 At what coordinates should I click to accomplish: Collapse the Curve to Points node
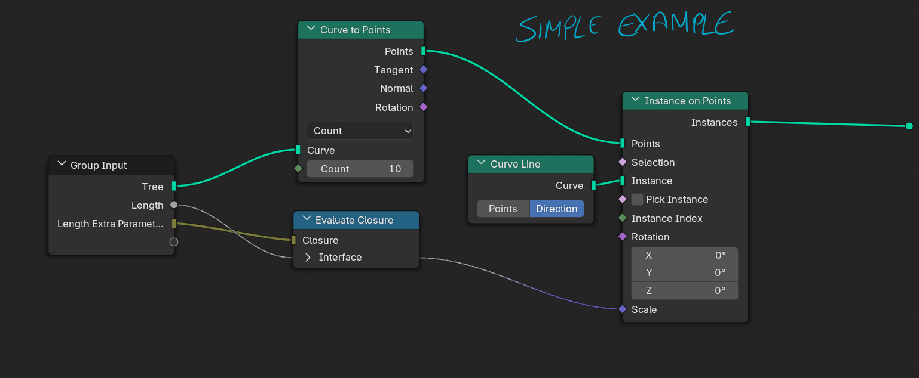(x=311, y=29)
